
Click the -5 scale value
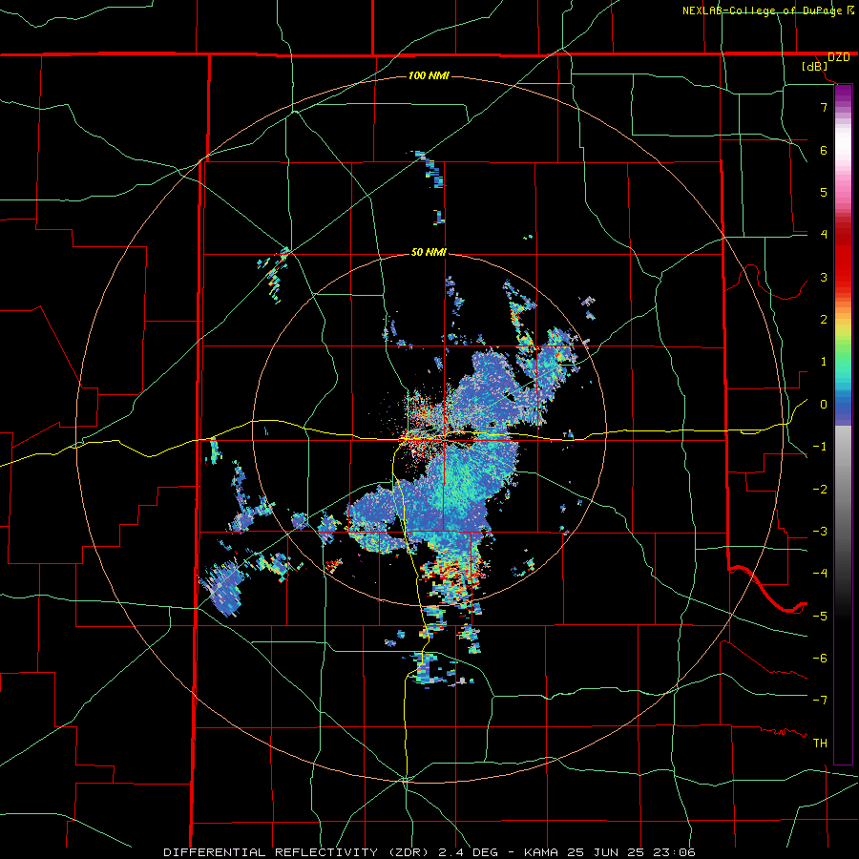pyautogui.click(x=820, y=616)
